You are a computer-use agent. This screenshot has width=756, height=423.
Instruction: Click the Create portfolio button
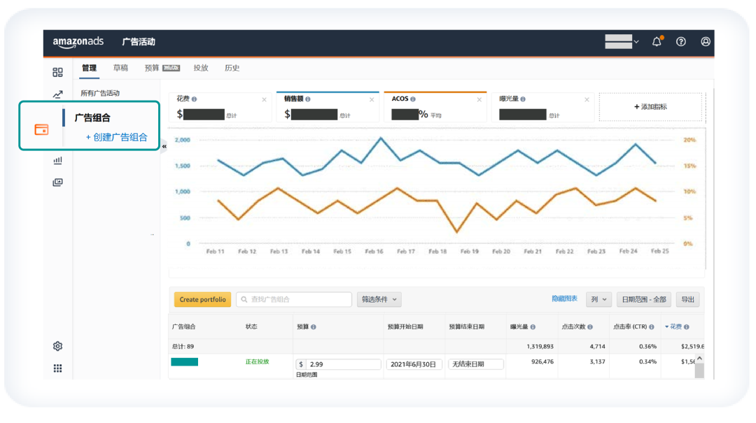point(202,299)
